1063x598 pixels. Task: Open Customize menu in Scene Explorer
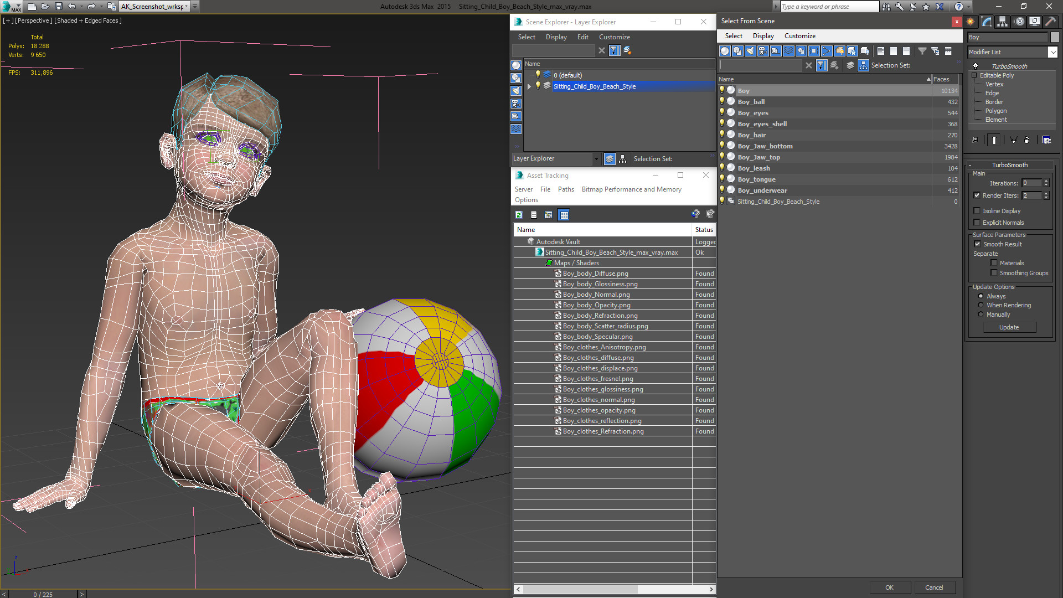(614, 37)
